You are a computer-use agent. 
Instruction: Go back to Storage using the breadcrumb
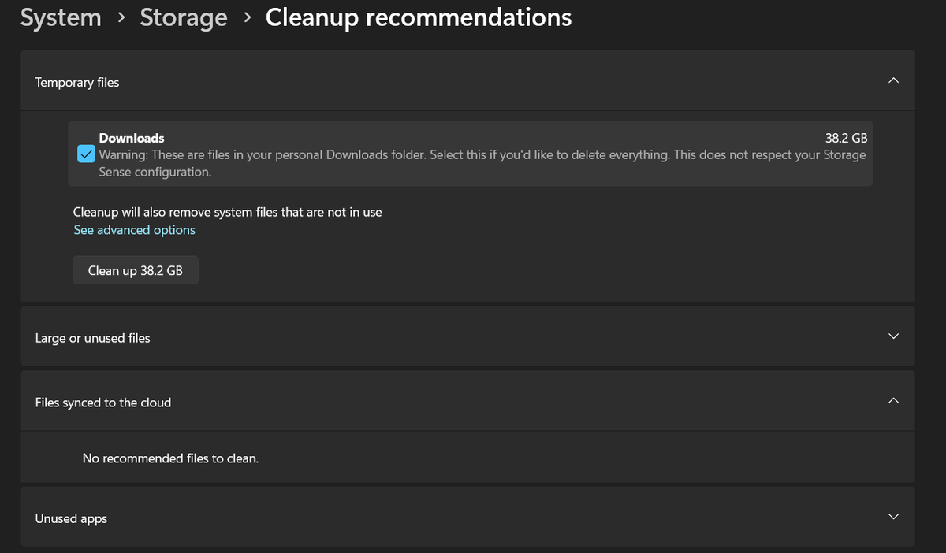[183, 17]
